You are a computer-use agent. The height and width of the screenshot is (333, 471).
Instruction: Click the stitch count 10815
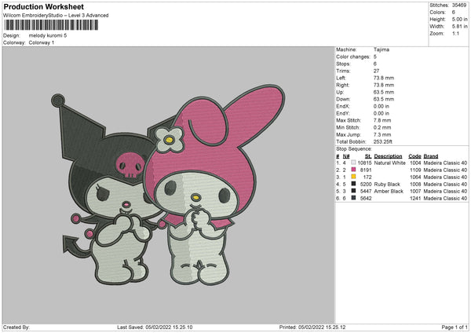[x=364, y=163]
